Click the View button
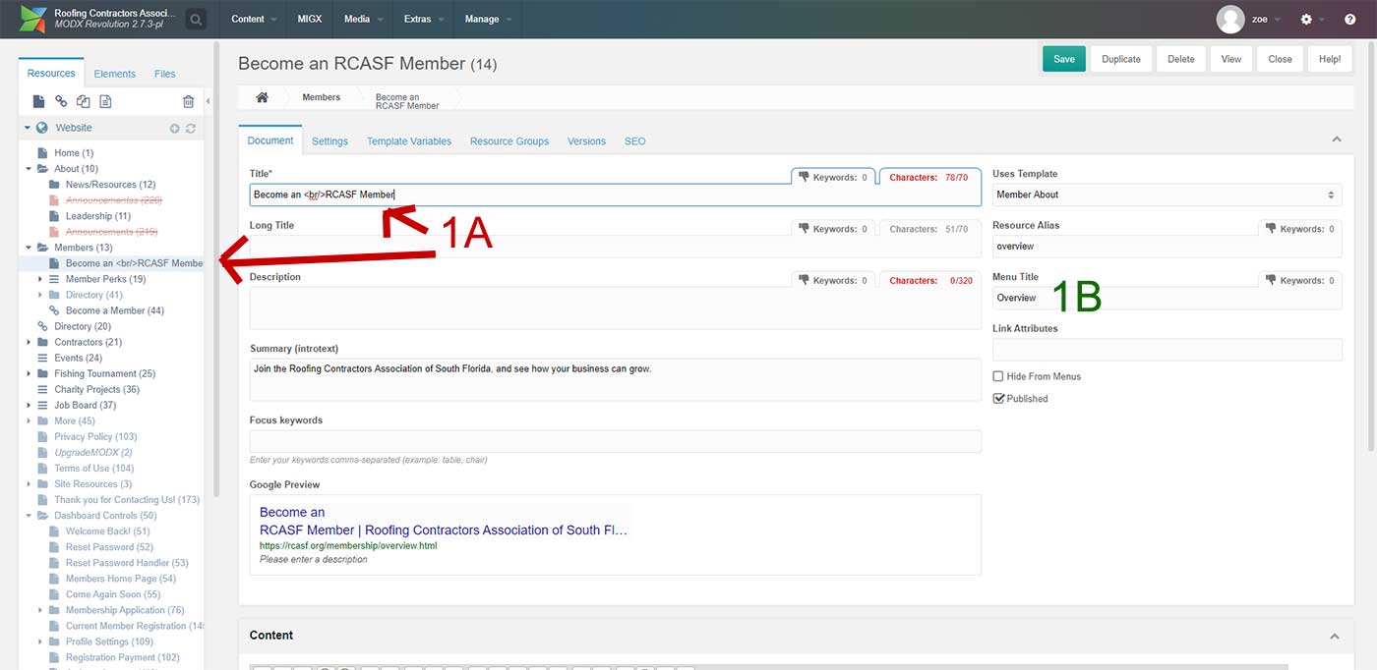The width and height of the screenshot is (1377, 670). pos(1231,59)
